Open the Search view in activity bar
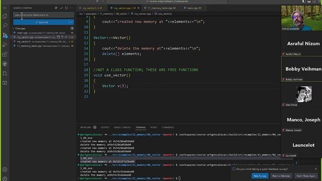 tap(5, 26)
